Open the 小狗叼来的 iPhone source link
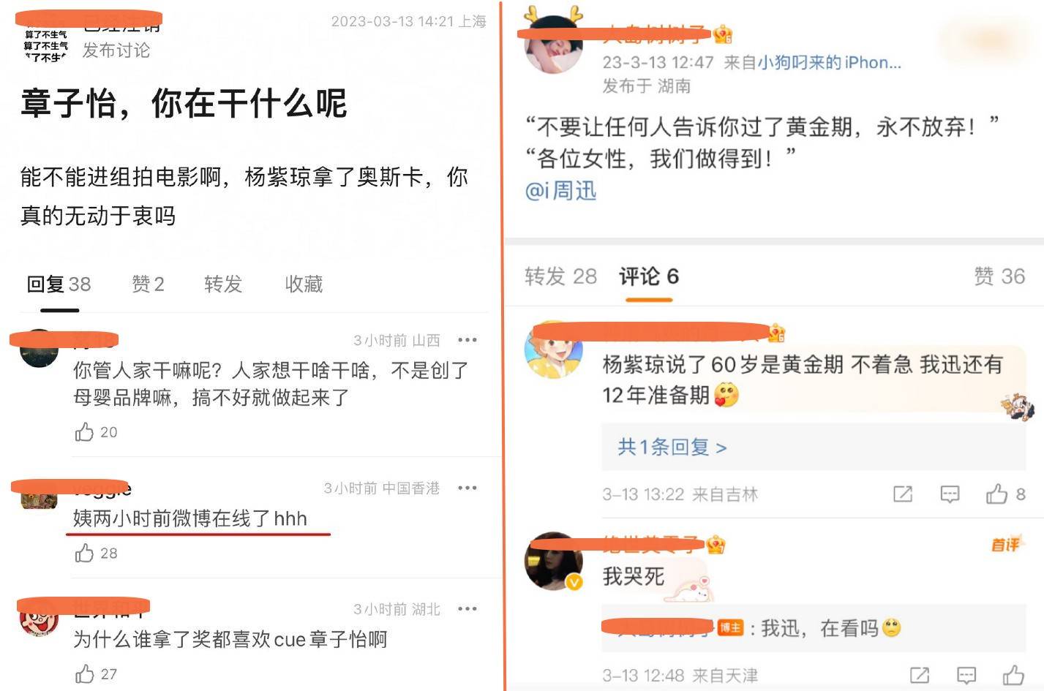 [829, 62]
